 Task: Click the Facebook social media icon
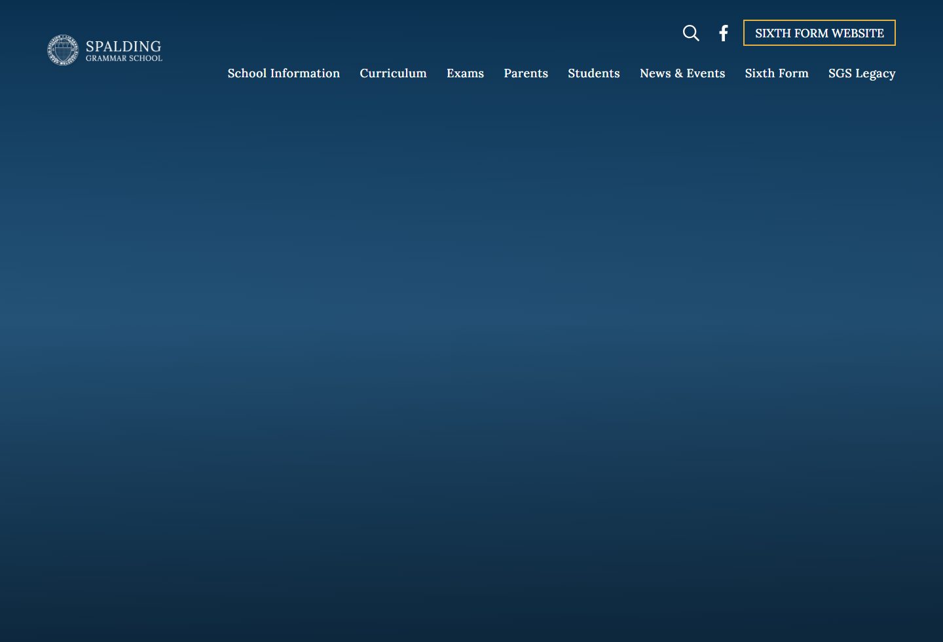click(x=723, y=33)
